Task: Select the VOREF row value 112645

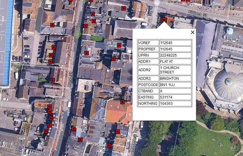Action: point(175,43)
